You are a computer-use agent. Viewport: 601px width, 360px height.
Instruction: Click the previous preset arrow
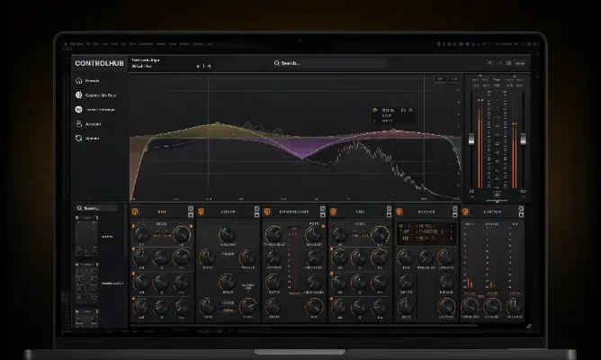click(200, 66)
